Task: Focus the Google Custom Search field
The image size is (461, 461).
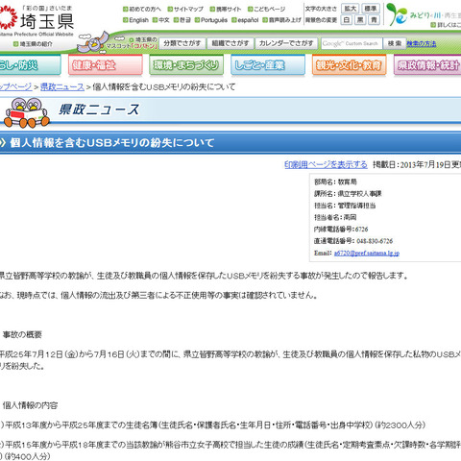Action: click(352, 43)
